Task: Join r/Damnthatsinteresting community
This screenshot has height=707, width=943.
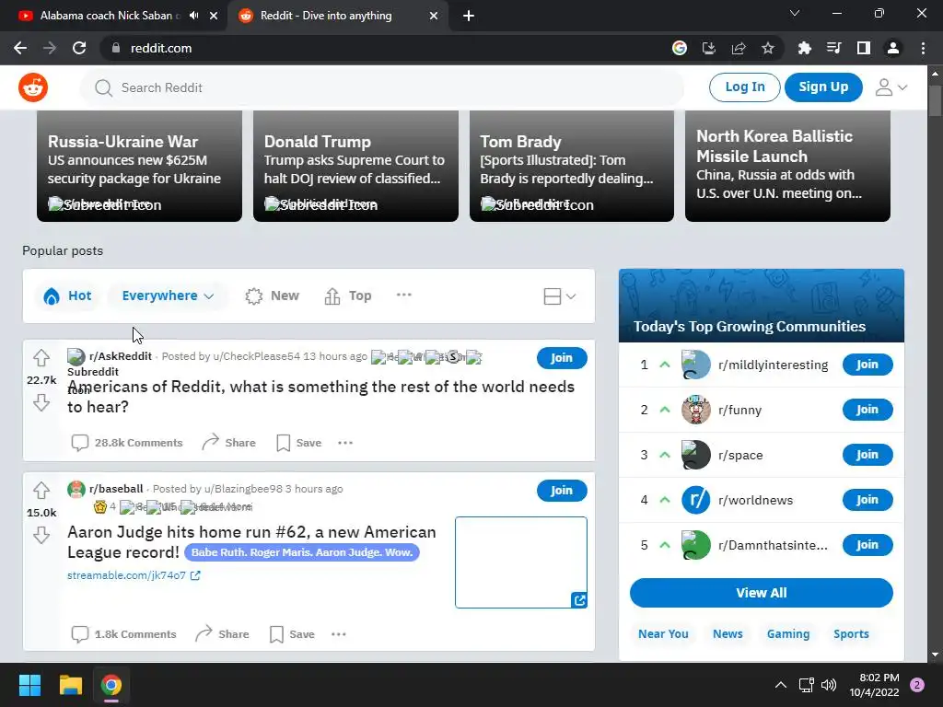Action: pos(867,545)
